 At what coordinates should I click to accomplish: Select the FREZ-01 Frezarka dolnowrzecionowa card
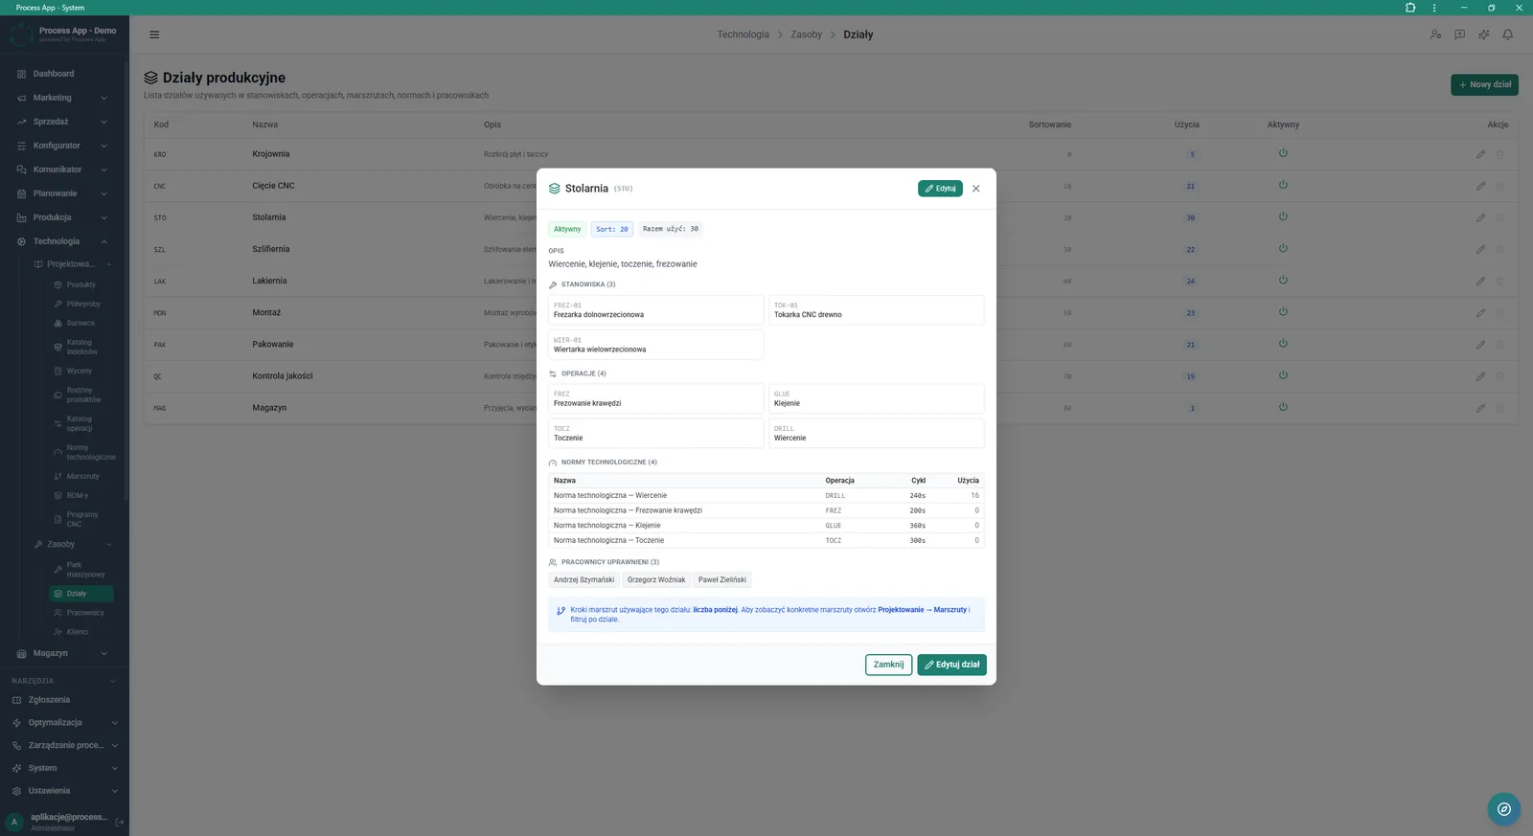(656, 310)
